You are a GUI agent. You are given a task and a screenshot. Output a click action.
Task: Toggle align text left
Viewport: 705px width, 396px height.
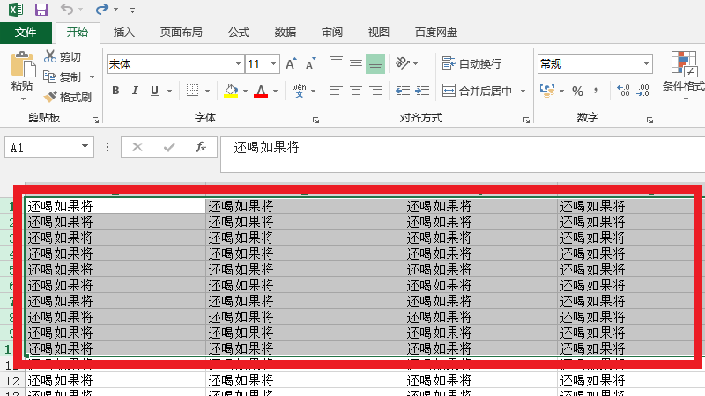(337, 91)
